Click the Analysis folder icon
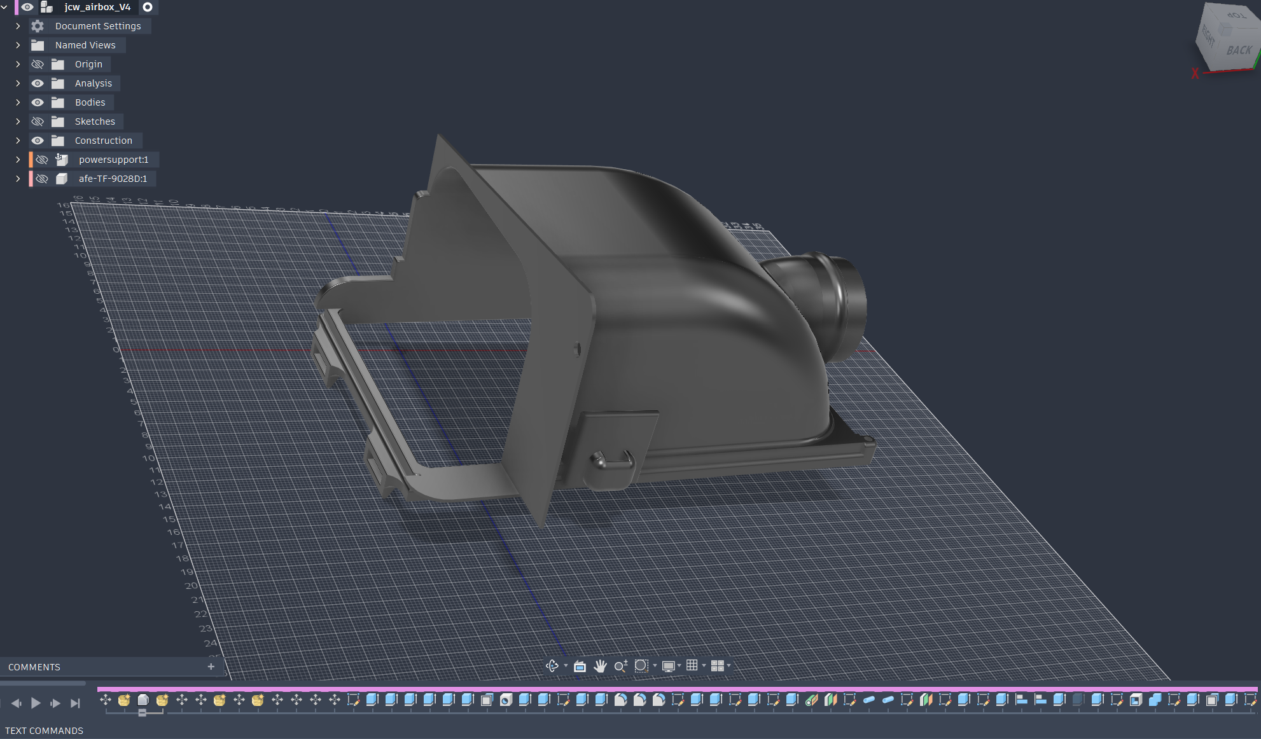 coord(58,83)
